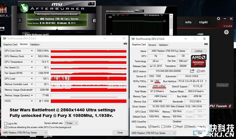
Task: Open the GPU Tweak settings gear
Action: click(219, 19)
